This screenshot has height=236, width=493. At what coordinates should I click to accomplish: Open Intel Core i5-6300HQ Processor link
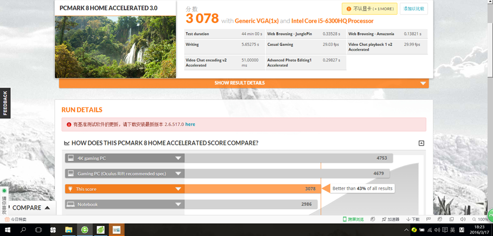(332, 21)
